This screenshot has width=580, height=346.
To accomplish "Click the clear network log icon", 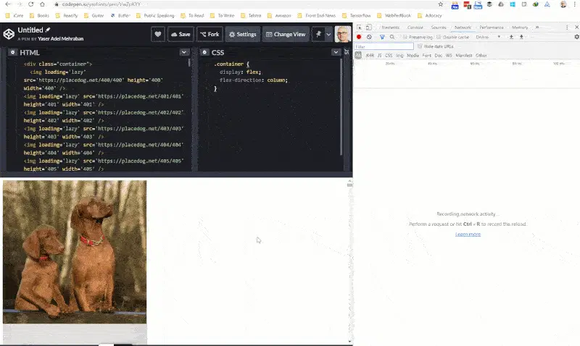I will (369, 37).
